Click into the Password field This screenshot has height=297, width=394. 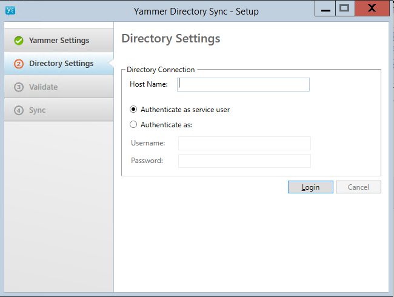244,161
